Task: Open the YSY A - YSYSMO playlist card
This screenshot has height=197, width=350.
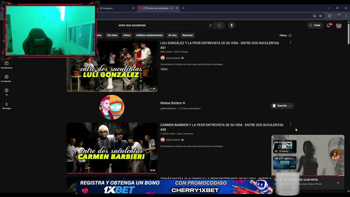Action: click(285, 146)
